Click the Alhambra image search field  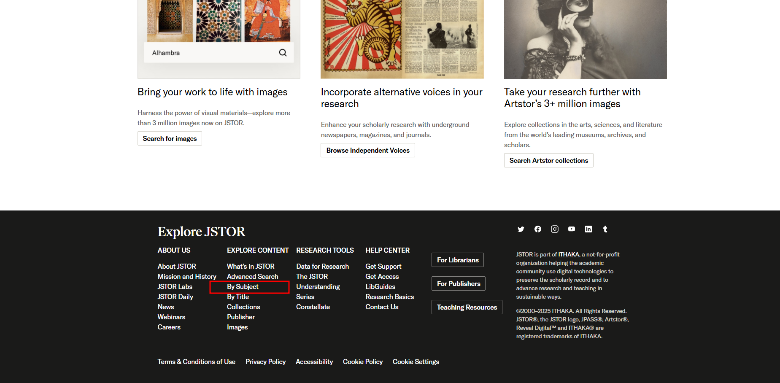point(211,53)
